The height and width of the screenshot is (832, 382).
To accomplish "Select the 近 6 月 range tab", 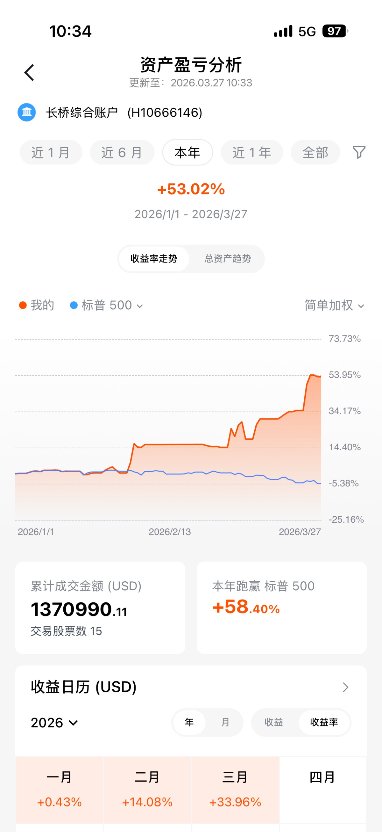I will [x=122, y=152].
